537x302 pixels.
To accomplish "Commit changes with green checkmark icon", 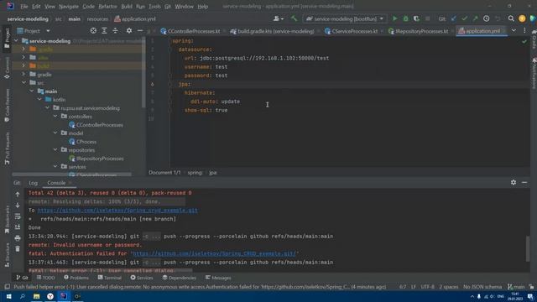I will pyautogui.click(x=464, y=18).
